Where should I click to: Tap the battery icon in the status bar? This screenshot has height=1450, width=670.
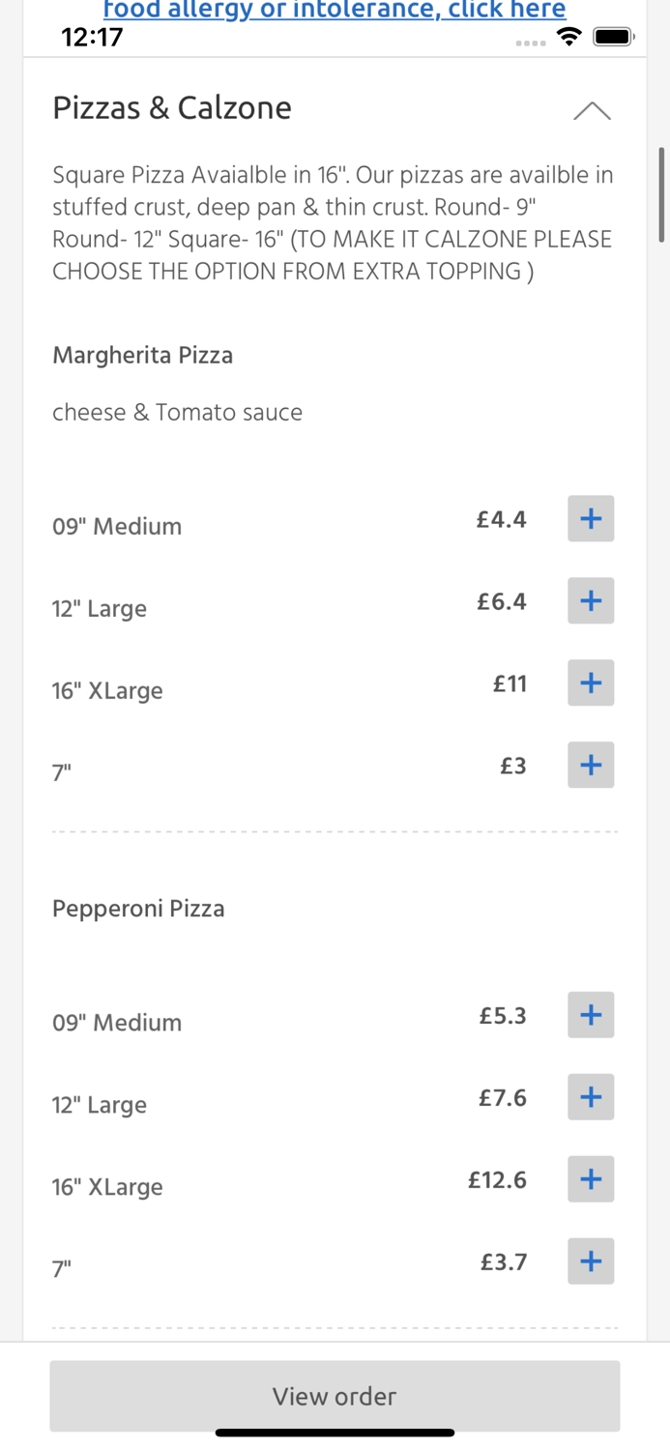click(x=613, y=37)
